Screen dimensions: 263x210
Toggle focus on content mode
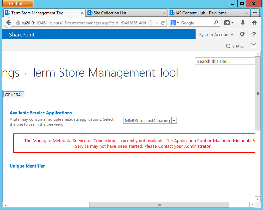pos(254,46)
